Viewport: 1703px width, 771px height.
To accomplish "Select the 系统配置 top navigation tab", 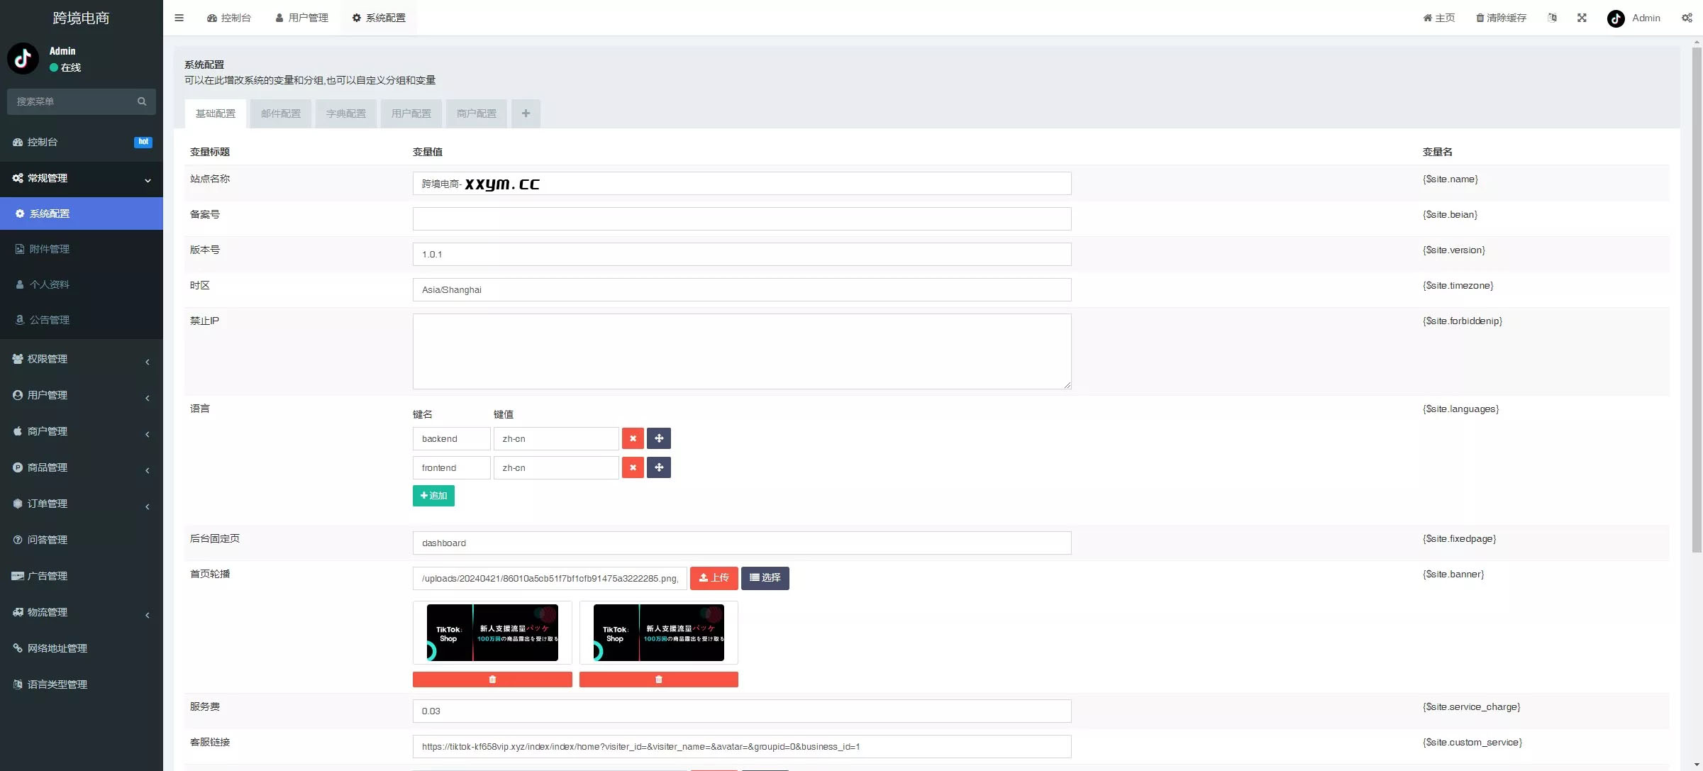I will 379,18.
